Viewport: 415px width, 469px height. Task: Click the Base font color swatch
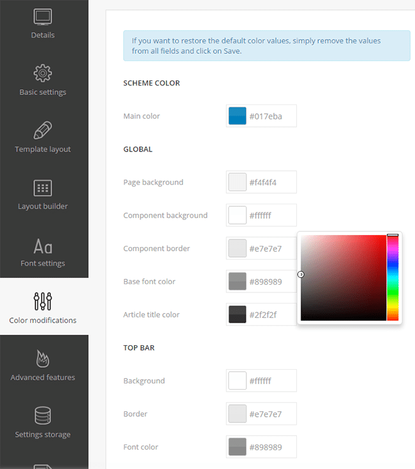237,282
